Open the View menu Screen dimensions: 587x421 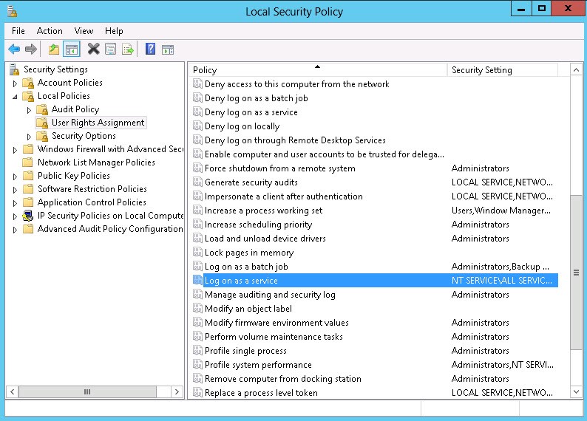84,31
